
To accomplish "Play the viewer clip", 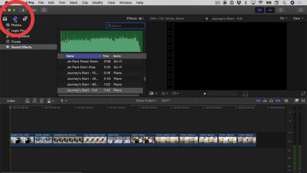I will coord(205,94).
